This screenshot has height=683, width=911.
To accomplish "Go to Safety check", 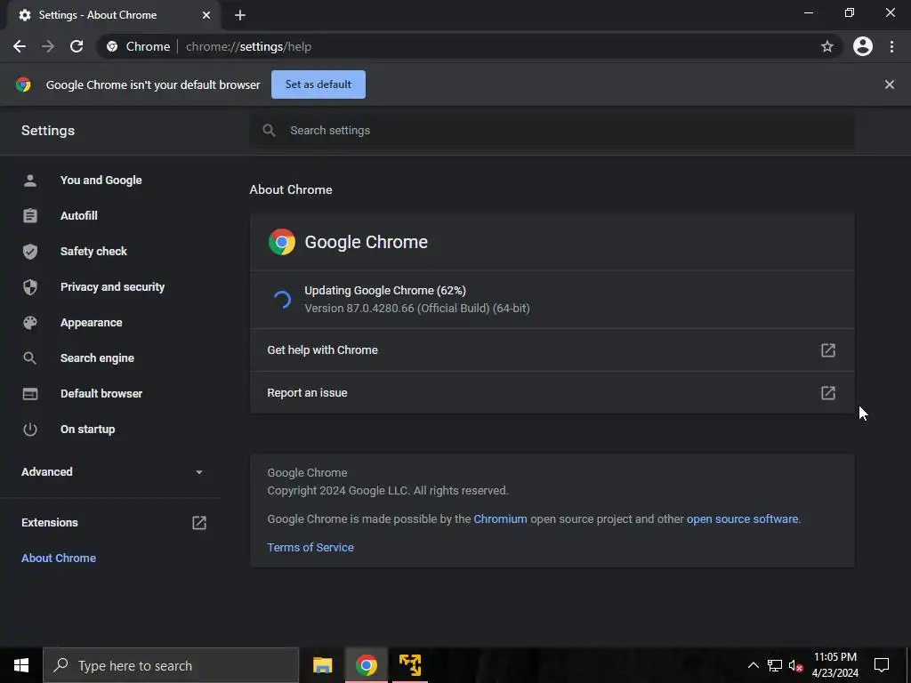I will point(93,251).
